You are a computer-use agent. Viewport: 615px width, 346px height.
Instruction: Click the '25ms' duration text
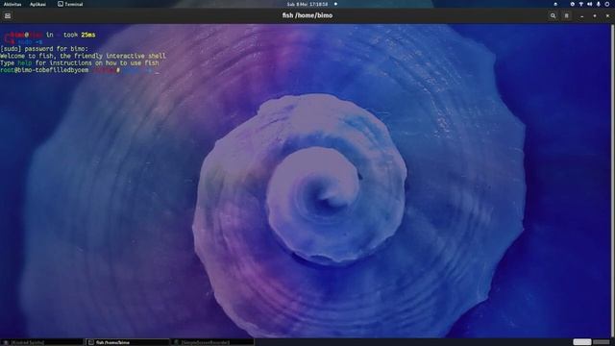pyautogui.click(x=88, y=35)
